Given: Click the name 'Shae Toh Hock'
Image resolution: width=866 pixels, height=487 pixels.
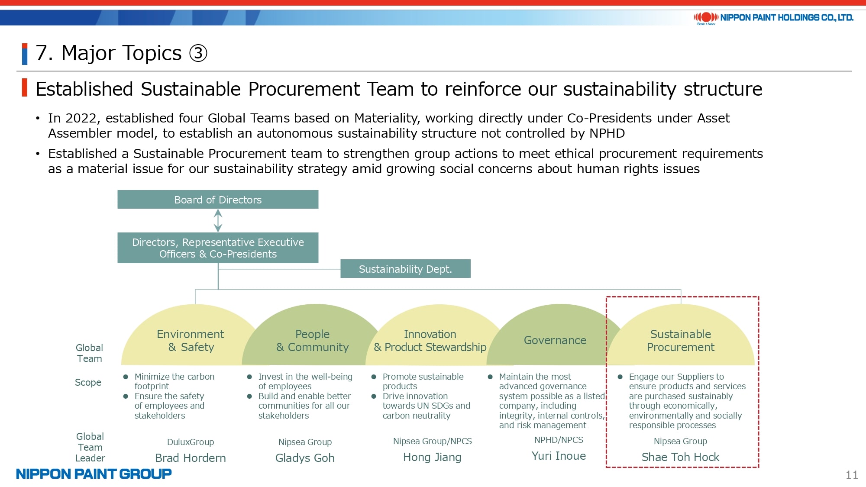Looking at the screenshot, I should [x=680, y=457].
